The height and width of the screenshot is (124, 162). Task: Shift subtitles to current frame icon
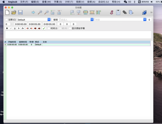98,12
